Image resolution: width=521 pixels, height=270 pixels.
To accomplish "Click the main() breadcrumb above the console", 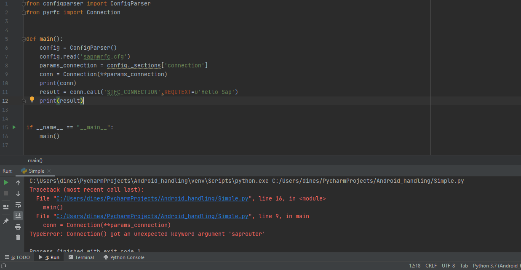I will [35, 160].
